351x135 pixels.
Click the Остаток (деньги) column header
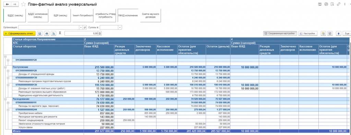[218, 49]
